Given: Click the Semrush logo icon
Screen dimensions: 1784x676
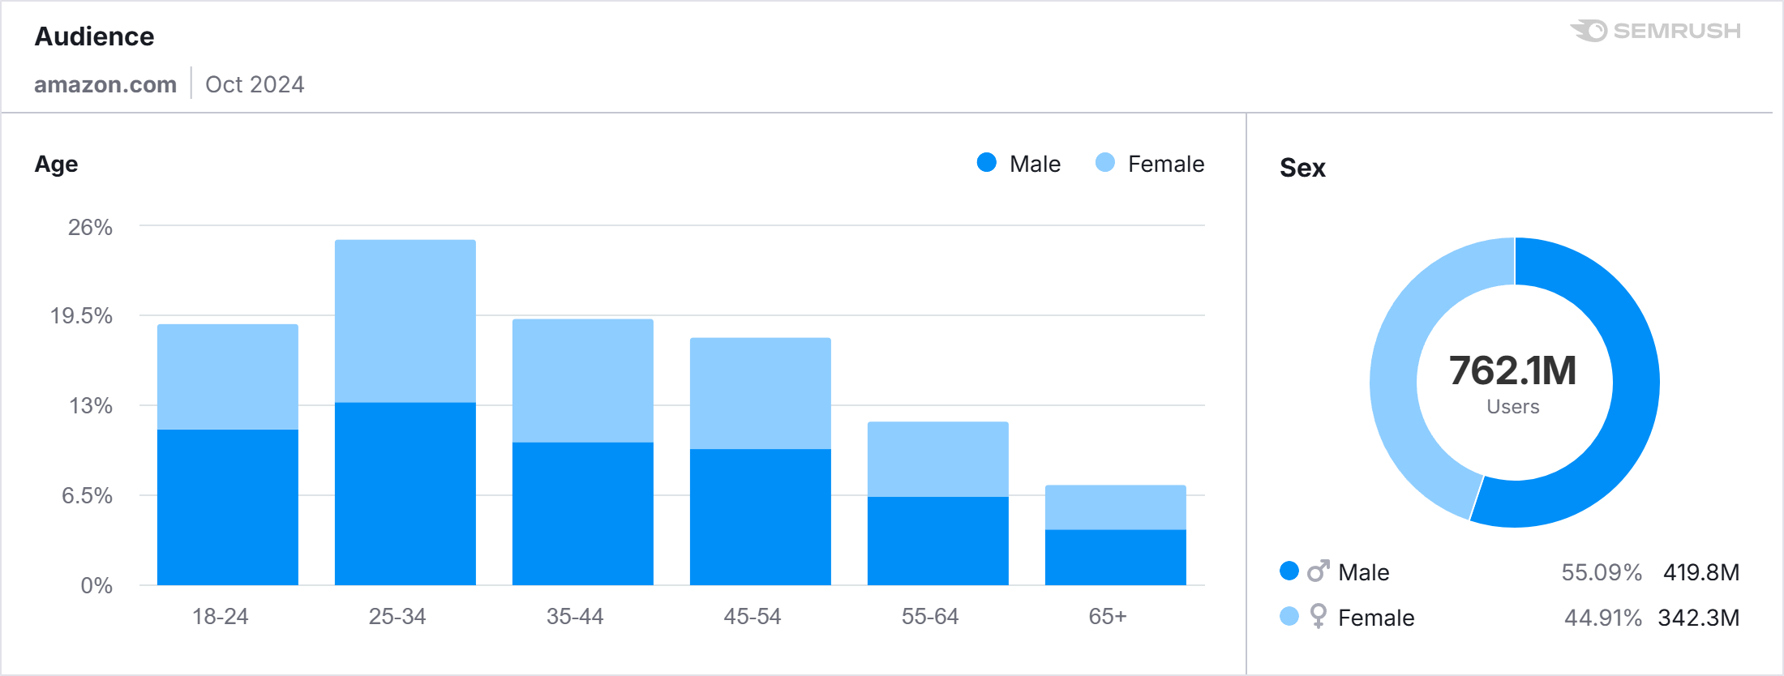Looking at the screenshot, I should pyautogui.click(x=1589, y=31).
